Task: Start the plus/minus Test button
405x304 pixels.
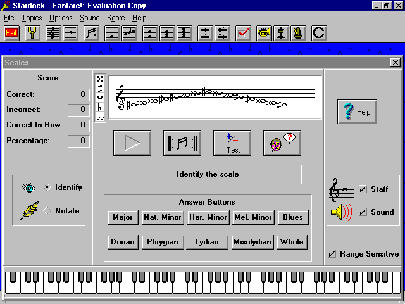Action: click(x=232, y=143)
